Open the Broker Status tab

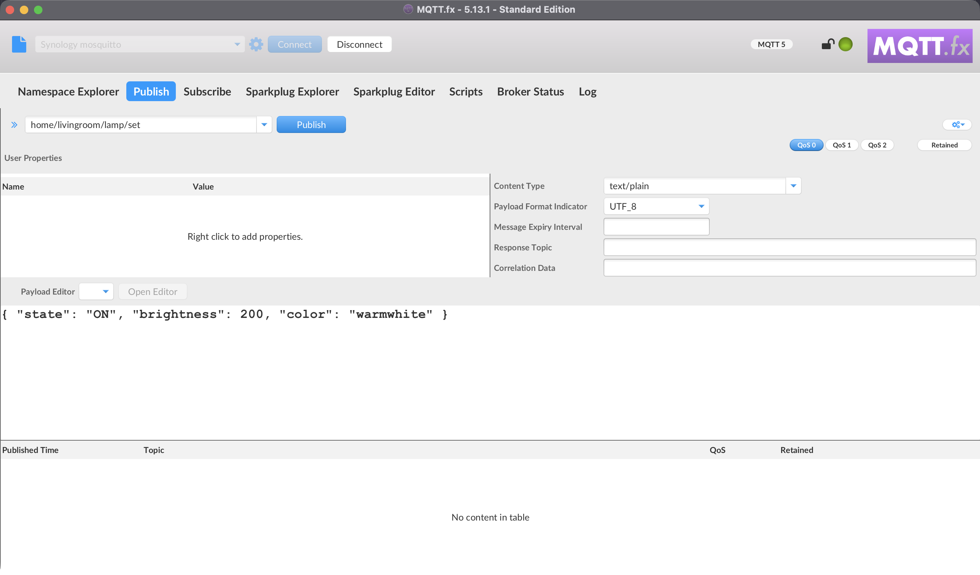pyautogui.click(x=530, y=92)
